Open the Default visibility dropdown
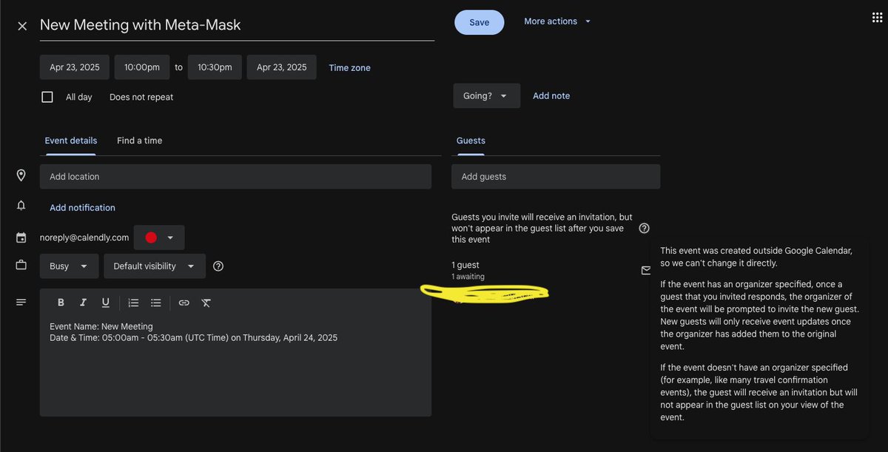Image resolution: width=888 pixels, height=452 pixels. (x=155, y=266)
